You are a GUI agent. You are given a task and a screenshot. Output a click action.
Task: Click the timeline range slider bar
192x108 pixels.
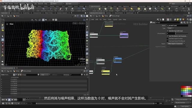95,103
